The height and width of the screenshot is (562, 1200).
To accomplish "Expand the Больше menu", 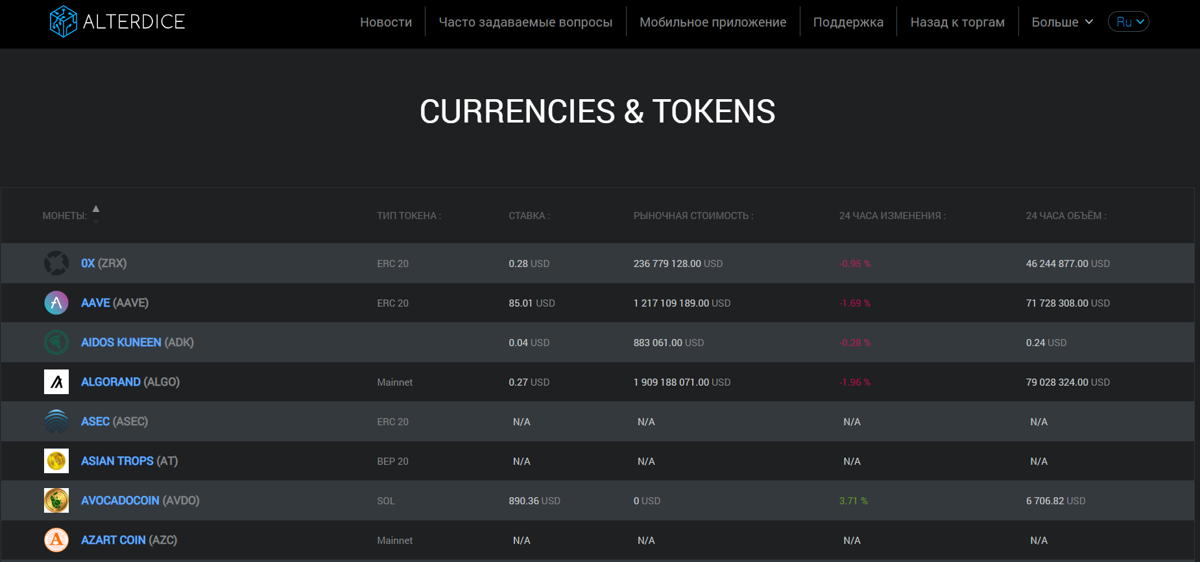I will point(1062,22).
